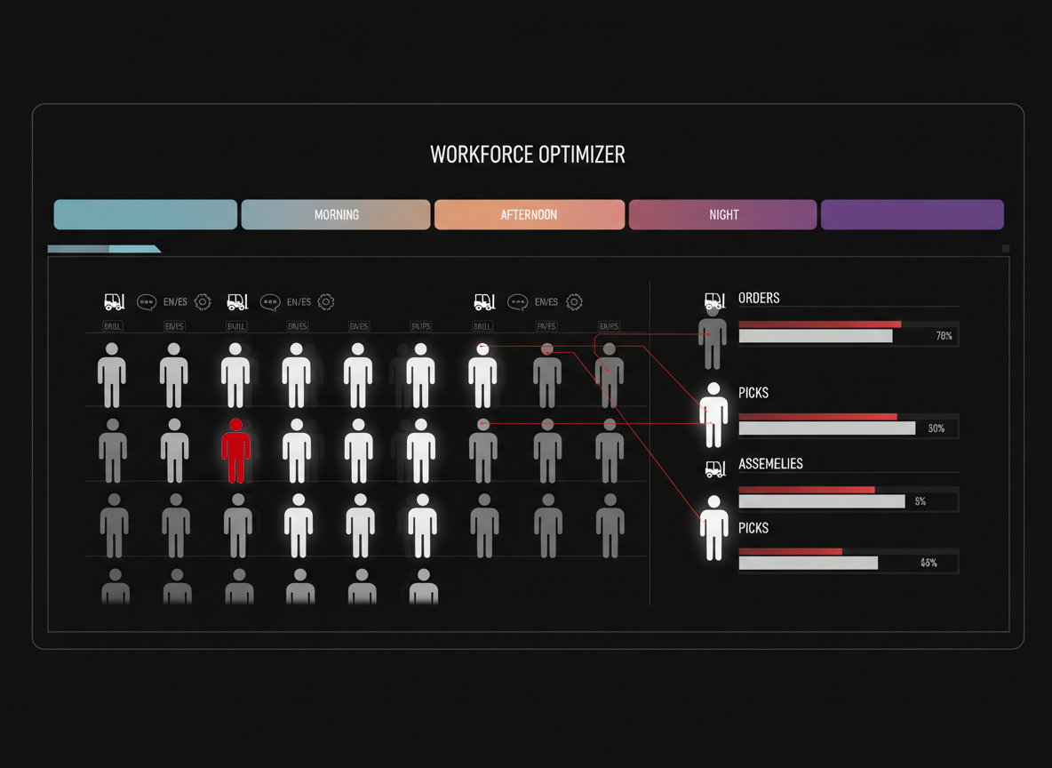Click the first speech bubble language icon
Screen dimensions: 1052x768
click(147, 302)
